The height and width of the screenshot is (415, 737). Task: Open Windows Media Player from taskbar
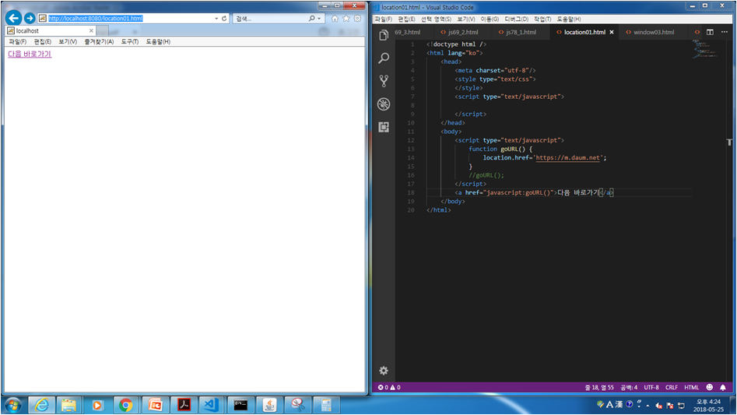97,405
